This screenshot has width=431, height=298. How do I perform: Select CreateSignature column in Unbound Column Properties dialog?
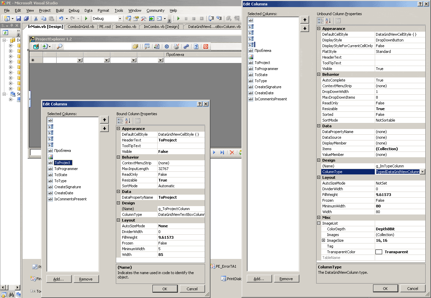point(268,87)
